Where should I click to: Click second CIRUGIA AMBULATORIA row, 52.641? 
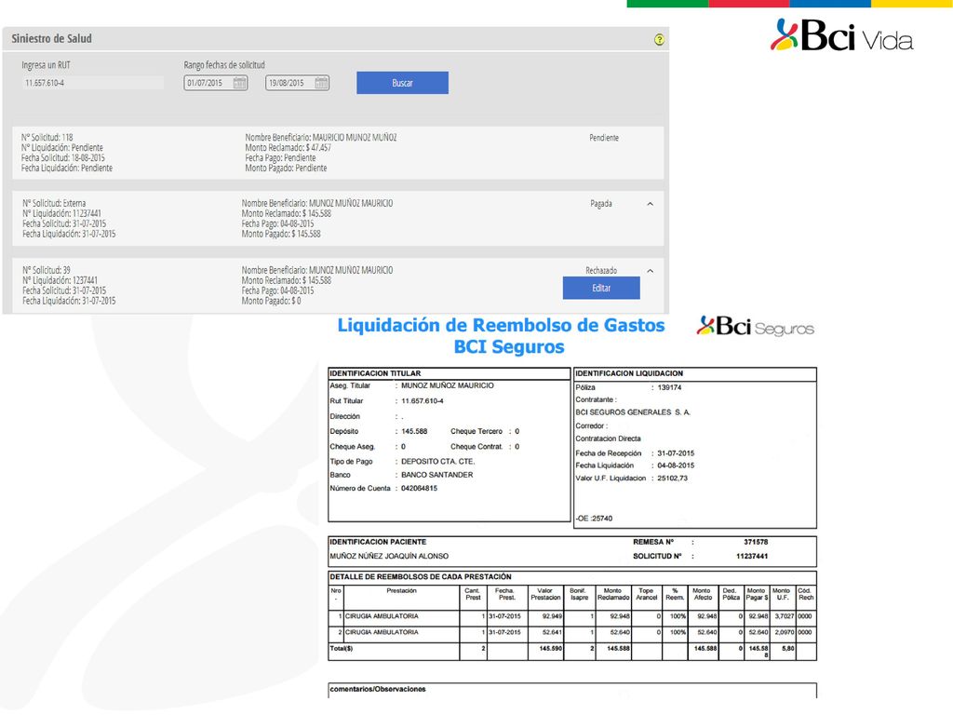[x=553, y=632]
